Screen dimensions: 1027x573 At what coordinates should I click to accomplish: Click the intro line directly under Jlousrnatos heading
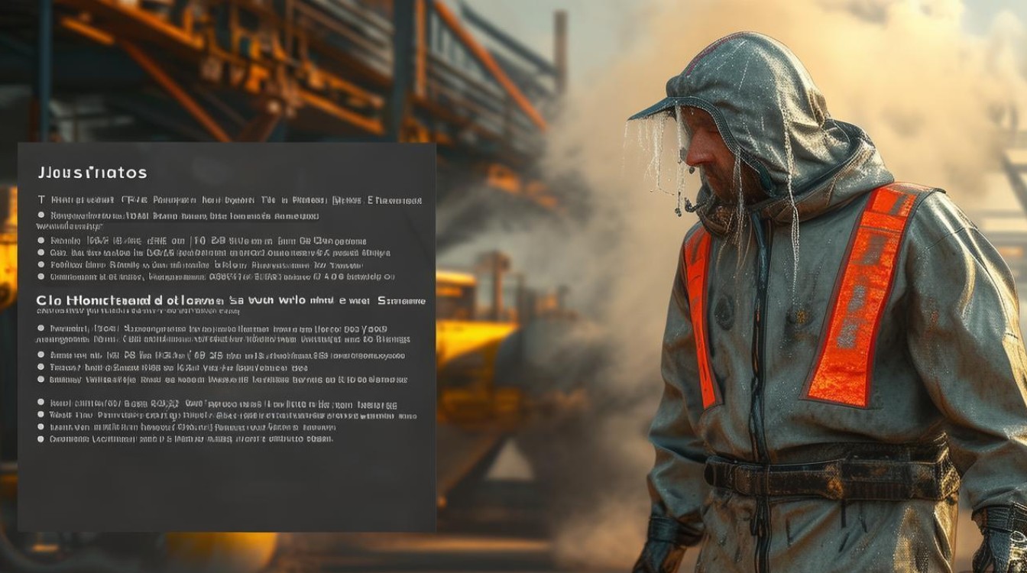[x=229, y=200]
